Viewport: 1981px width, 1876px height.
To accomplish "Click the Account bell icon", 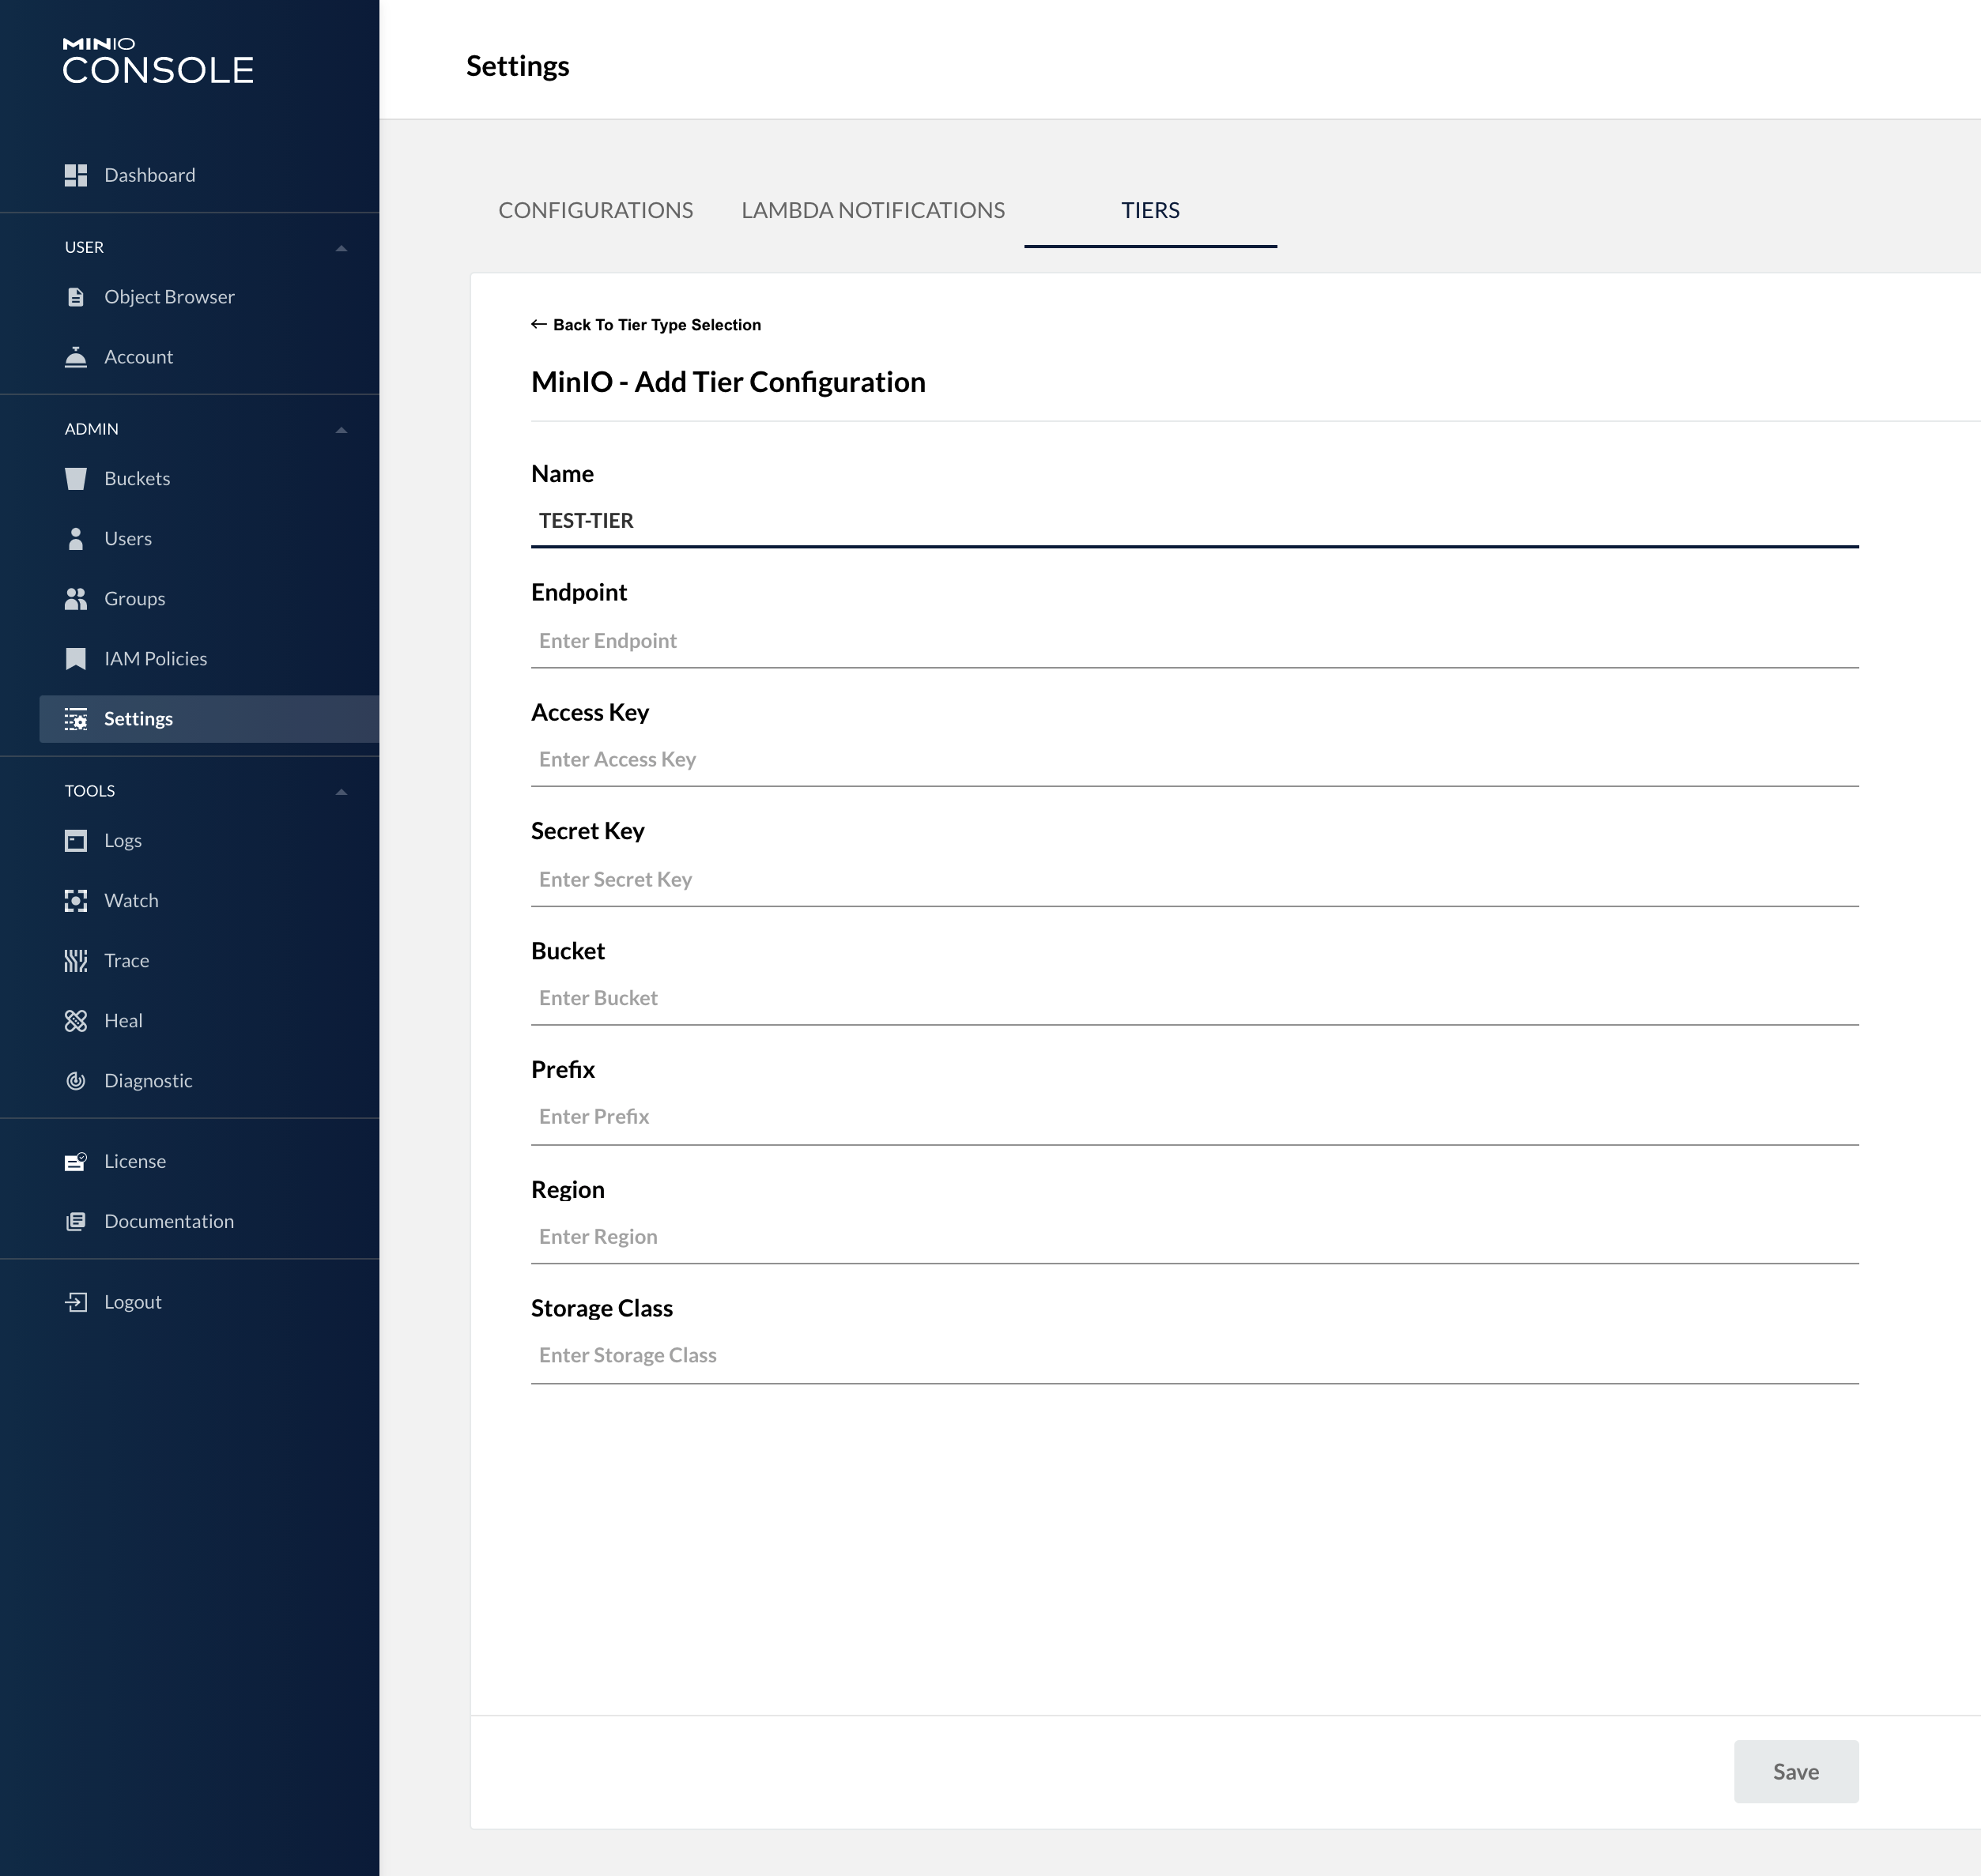I will click(76, 357).
